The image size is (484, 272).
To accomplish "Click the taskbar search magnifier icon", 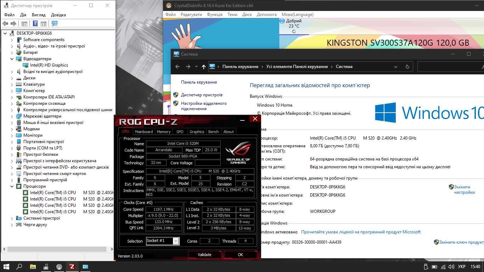I will click(19, 267).
